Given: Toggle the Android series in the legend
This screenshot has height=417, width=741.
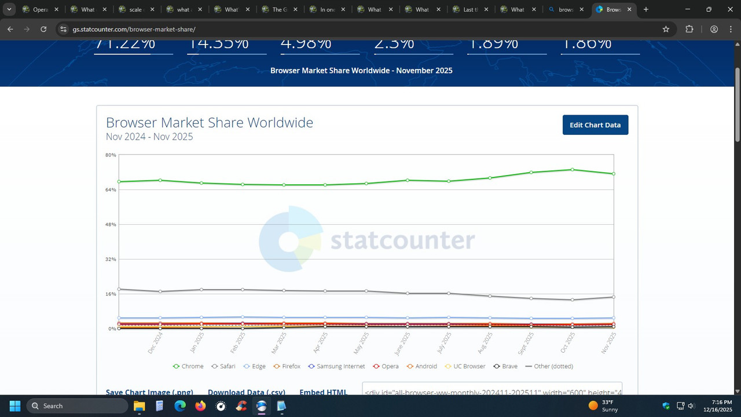Looking at the screenshot, I should pos(422,366).
